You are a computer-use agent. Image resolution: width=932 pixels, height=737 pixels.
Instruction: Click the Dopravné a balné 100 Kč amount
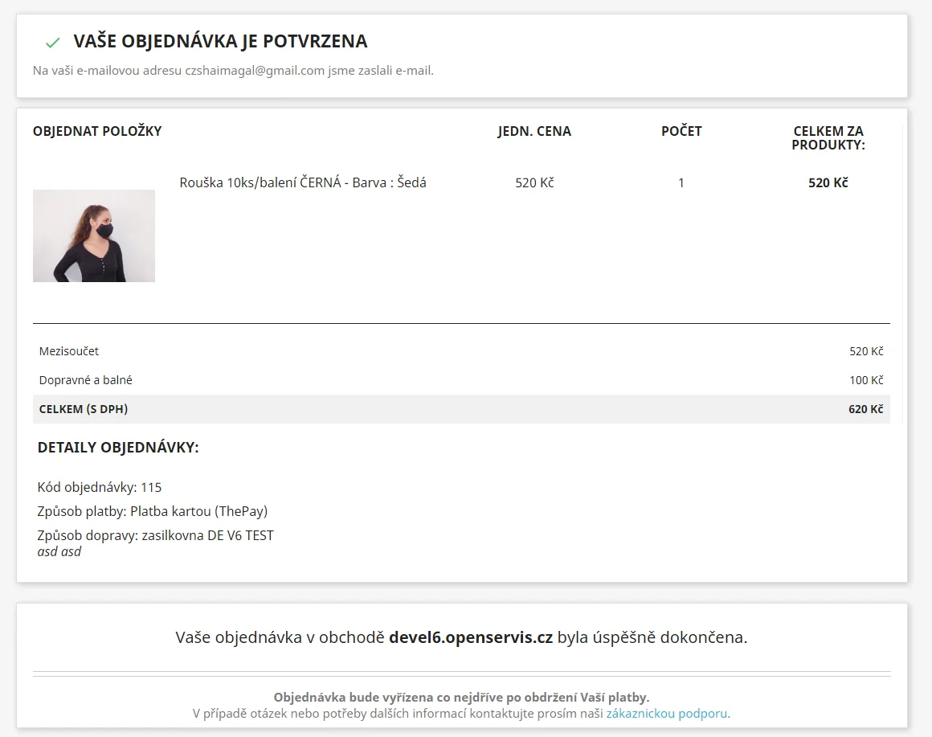tap(866, 380)
